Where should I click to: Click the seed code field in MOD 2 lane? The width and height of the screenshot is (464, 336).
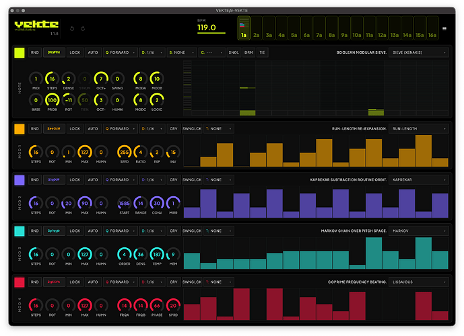pyautogui.click(x=54, y=180)
